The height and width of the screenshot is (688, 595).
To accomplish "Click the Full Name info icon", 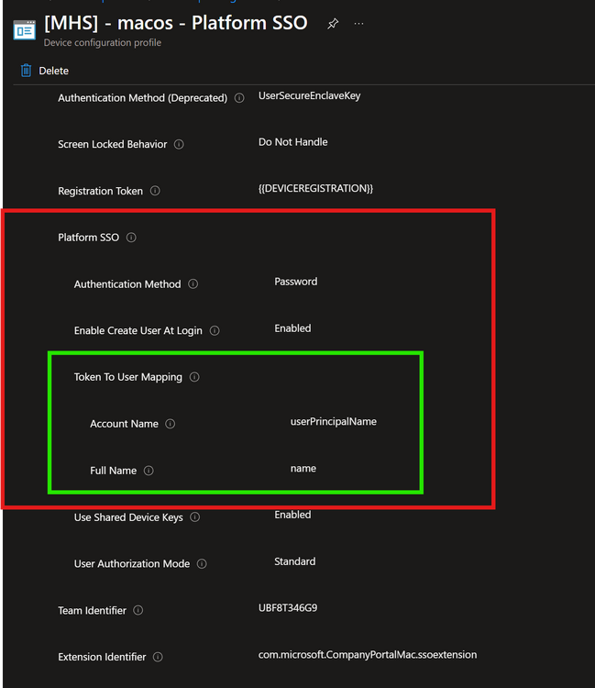I will pyautogui.click(x=149, y=471).
